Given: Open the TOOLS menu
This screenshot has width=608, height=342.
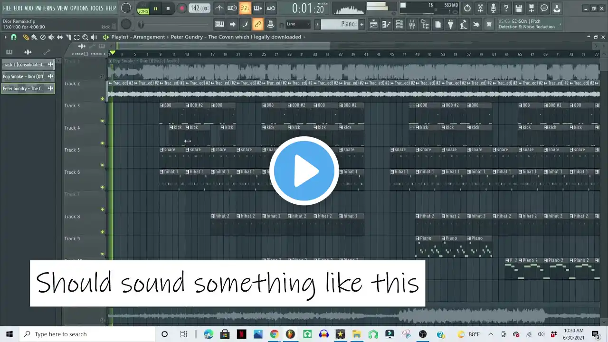Looking at the screenshot, I should point(96,8).
